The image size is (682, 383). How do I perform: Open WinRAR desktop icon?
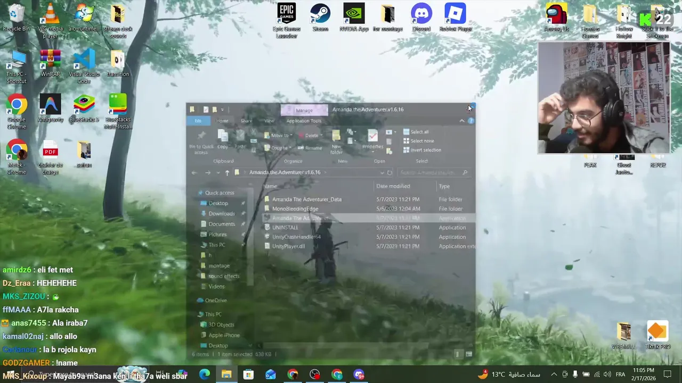point(50,63)
